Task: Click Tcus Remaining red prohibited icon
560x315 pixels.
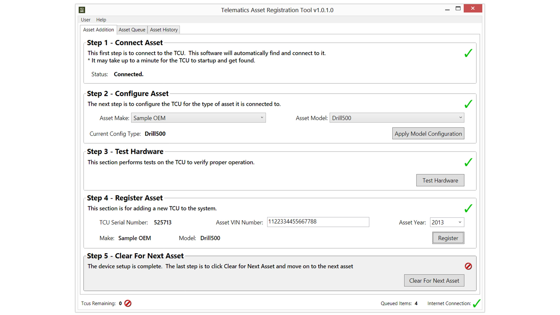Action: 128,303
